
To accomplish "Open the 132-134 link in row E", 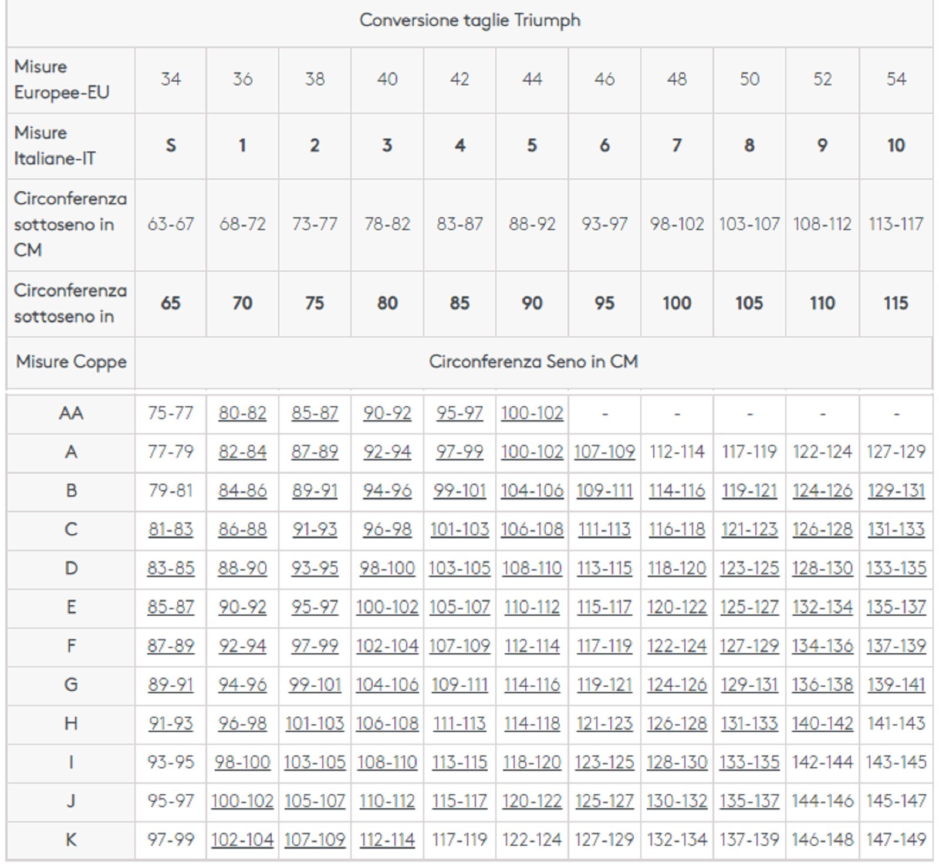I will coord(822,607).
